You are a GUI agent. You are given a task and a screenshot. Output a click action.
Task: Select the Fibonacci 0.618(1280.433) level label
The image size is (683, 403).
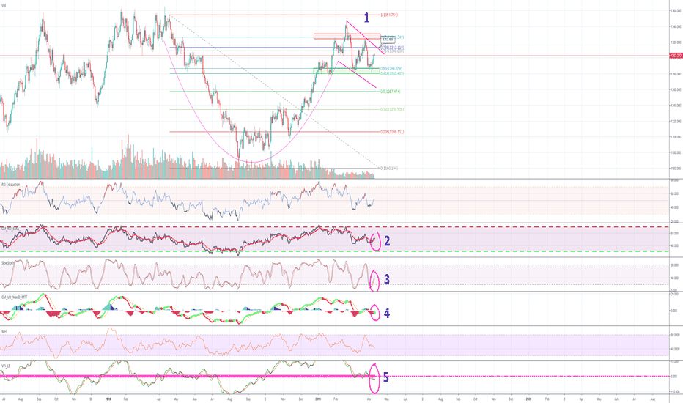point(392,73)
